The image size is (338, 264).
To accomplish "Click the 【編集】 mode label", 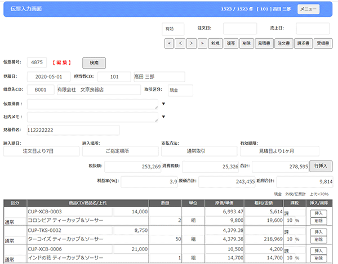I will [x=61, y=62].
